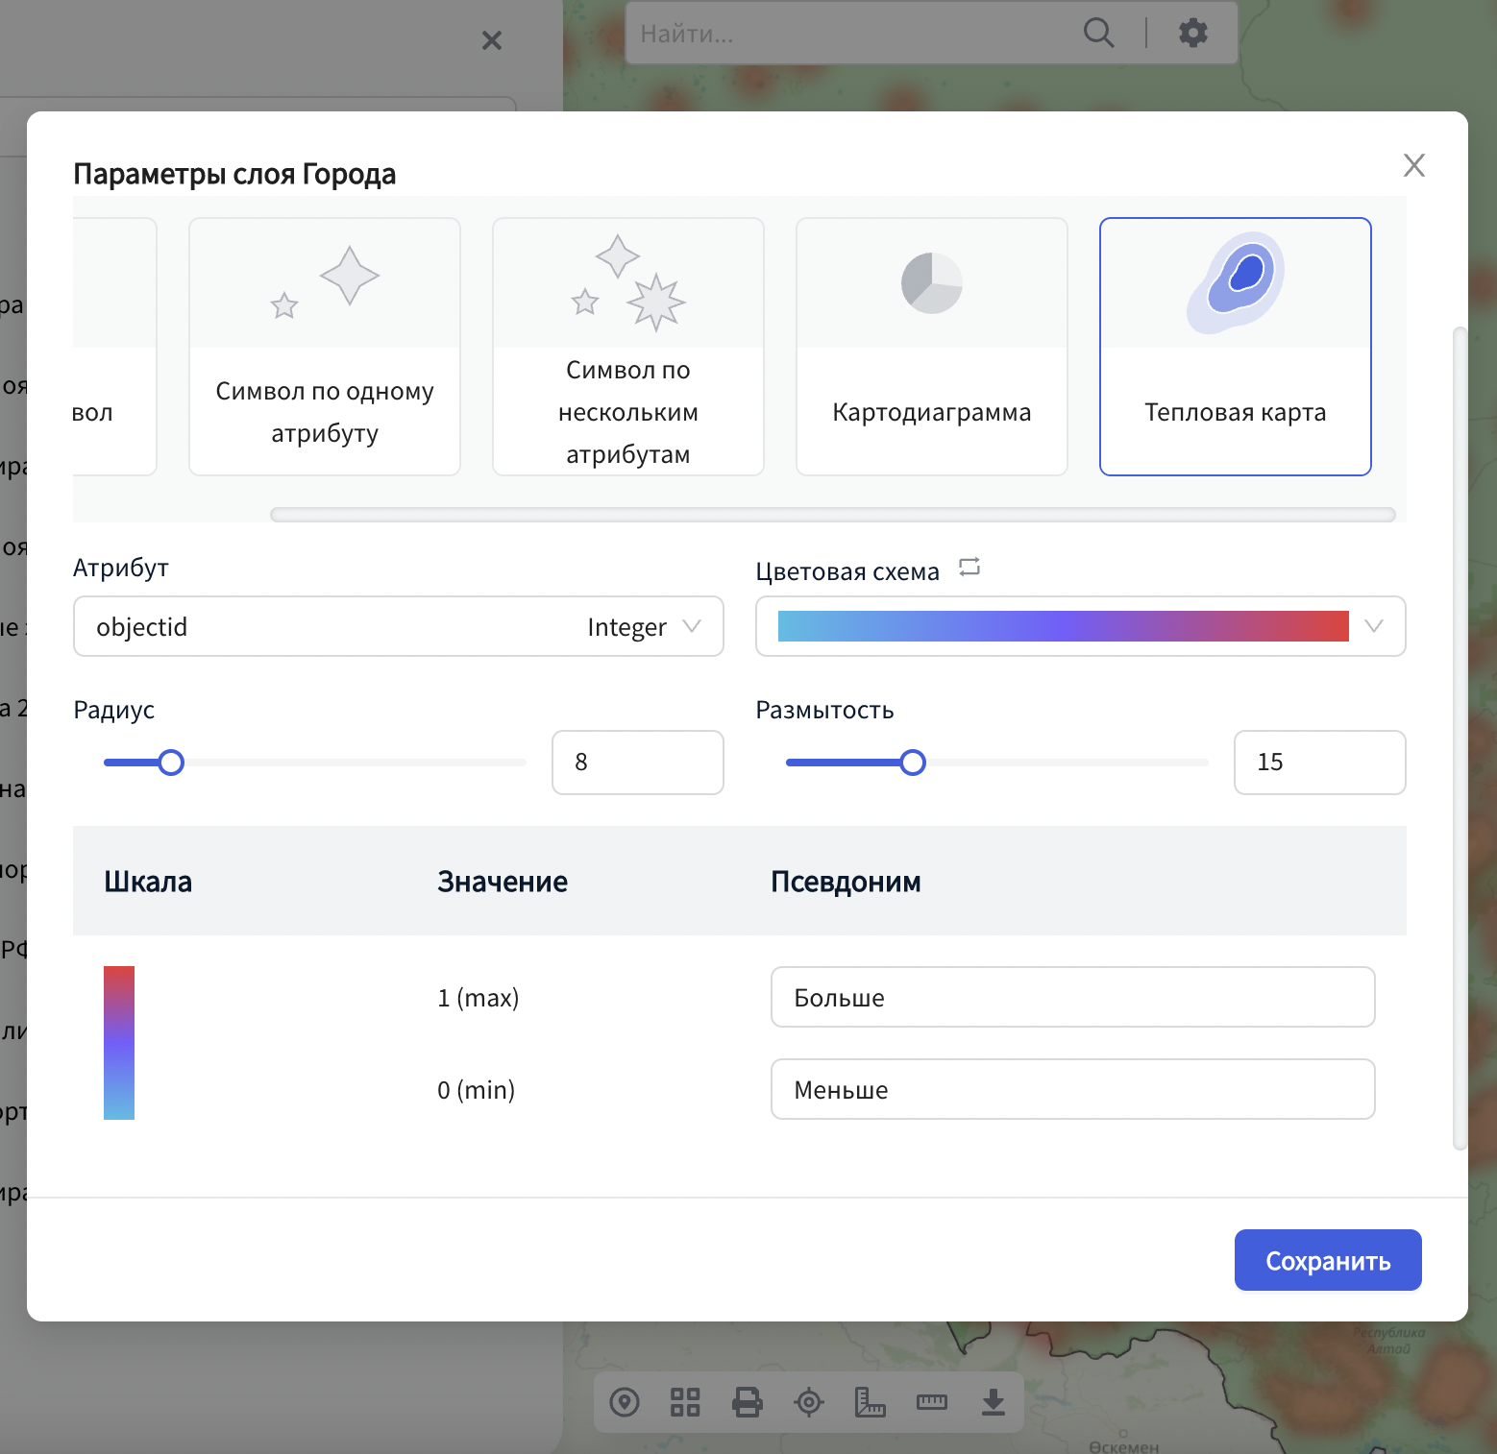1497x1454 pixels.
Task: Click the Радиус slider handle
Action: click(x=171, y=763)
